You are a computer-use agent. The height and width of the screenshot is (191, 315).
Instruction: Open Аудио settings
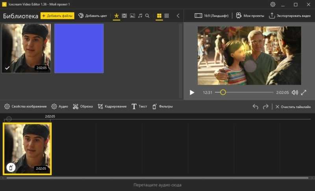(x=60, y=107)
